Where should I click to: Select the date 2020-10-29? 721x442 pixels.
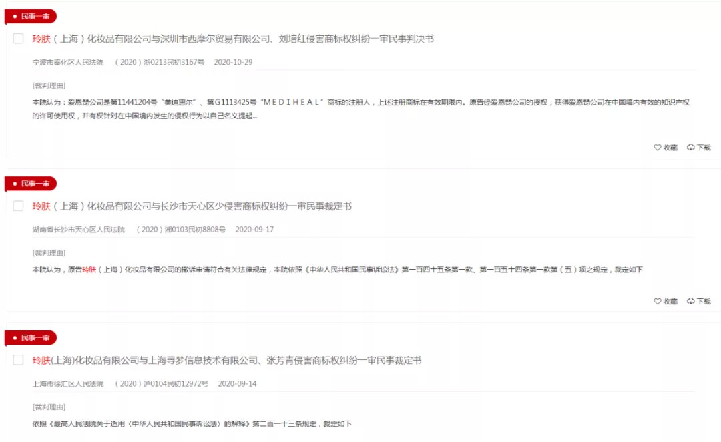pyautogui.click(x=233, y=62)
